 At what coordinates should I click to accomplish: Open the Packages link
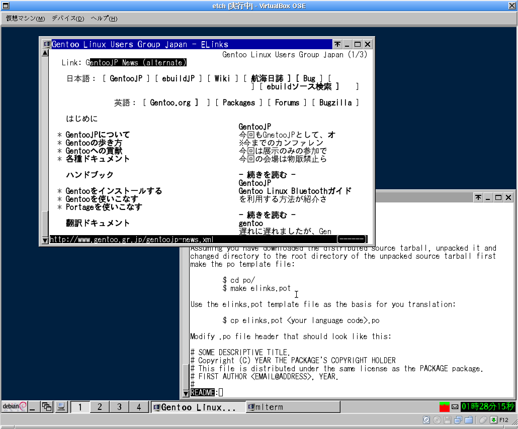pyautogui.click(x=239, y=102)
